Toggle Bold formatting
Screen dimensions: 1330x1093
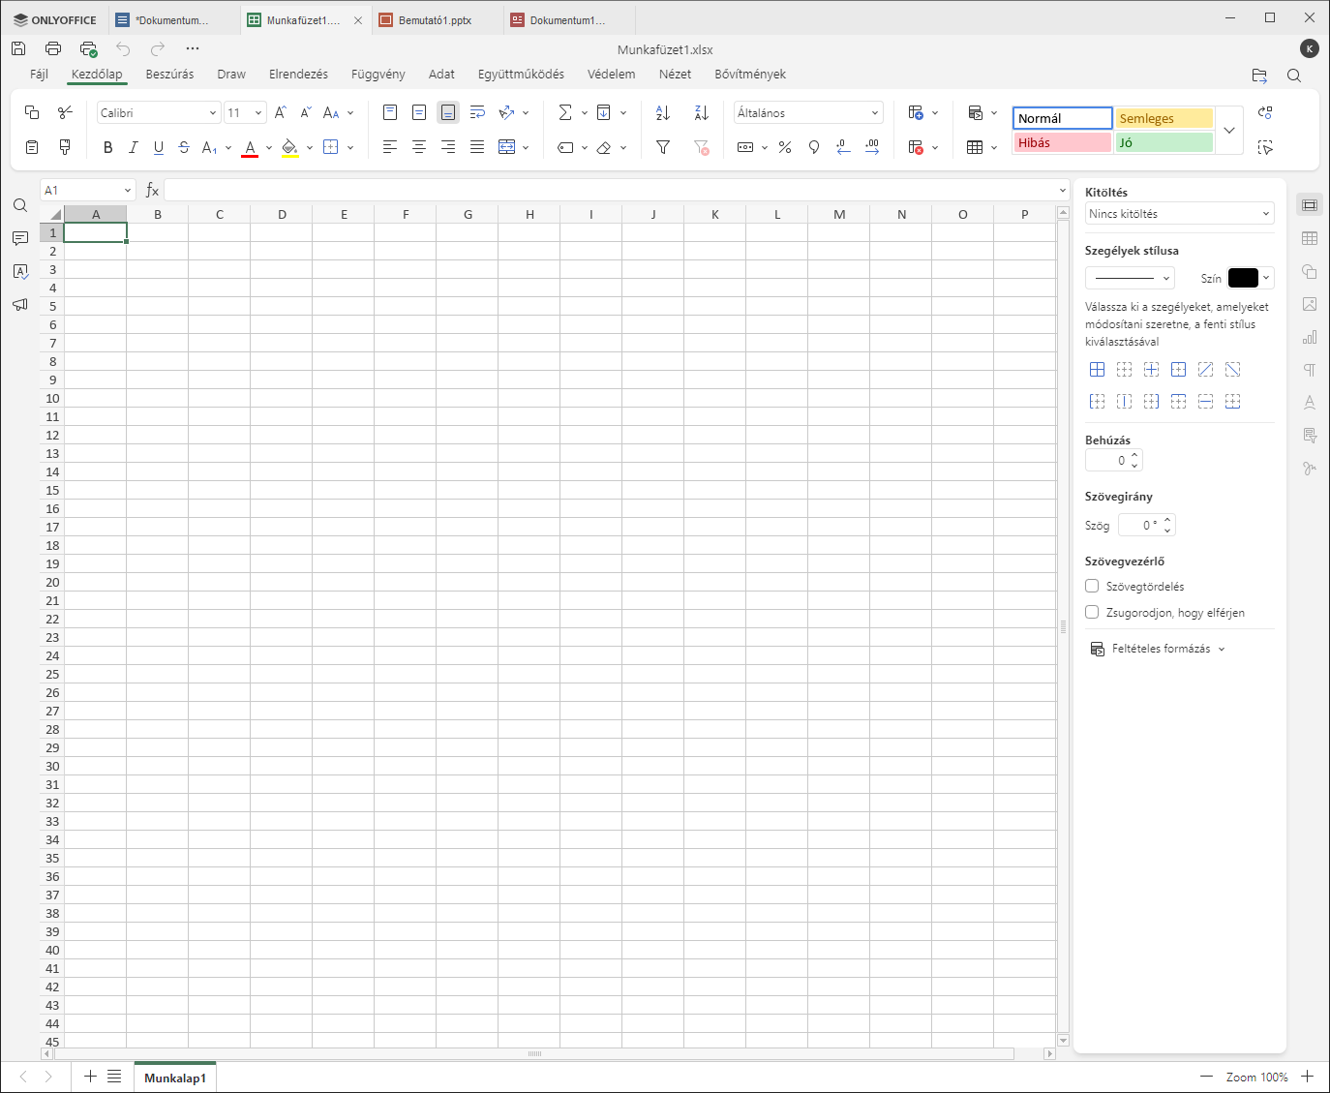[107, 147]
